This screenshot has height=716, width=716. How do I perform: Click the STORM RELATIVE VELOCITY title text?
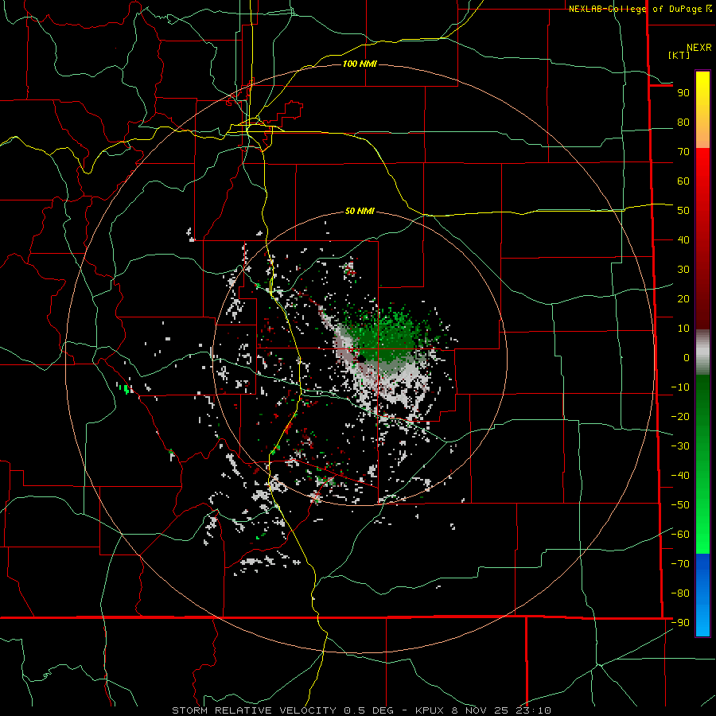[254, 710]
